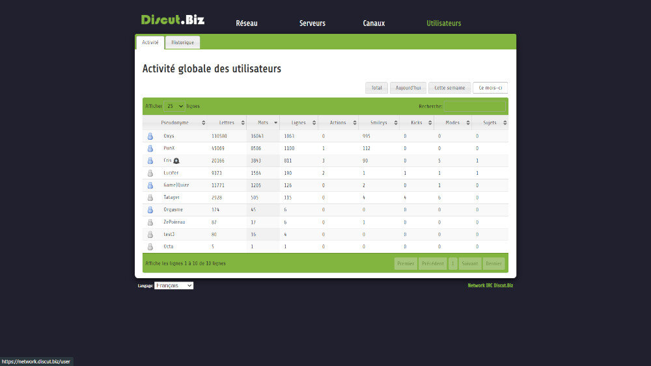This screenshot has width=651, height=366.
Task: Sort the table by Smileys column header
Action: [x=378, y=122]
